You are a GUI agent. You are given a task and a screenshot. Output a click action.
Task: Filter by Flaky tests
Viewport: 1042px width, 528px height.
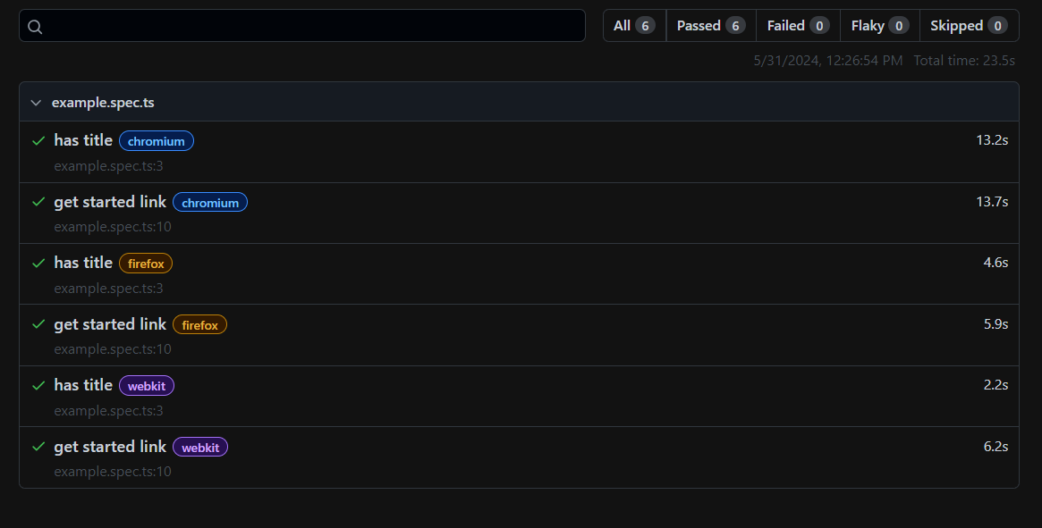coord(879,26)
